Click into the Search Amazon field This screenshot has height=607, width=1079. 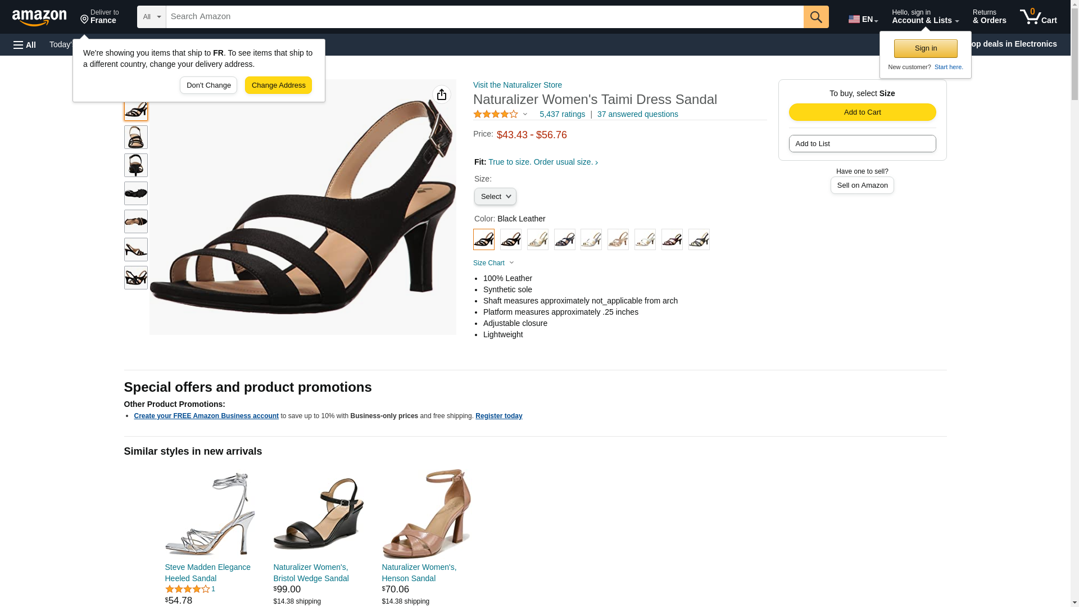pyautogui.click(x=483, y=17)
